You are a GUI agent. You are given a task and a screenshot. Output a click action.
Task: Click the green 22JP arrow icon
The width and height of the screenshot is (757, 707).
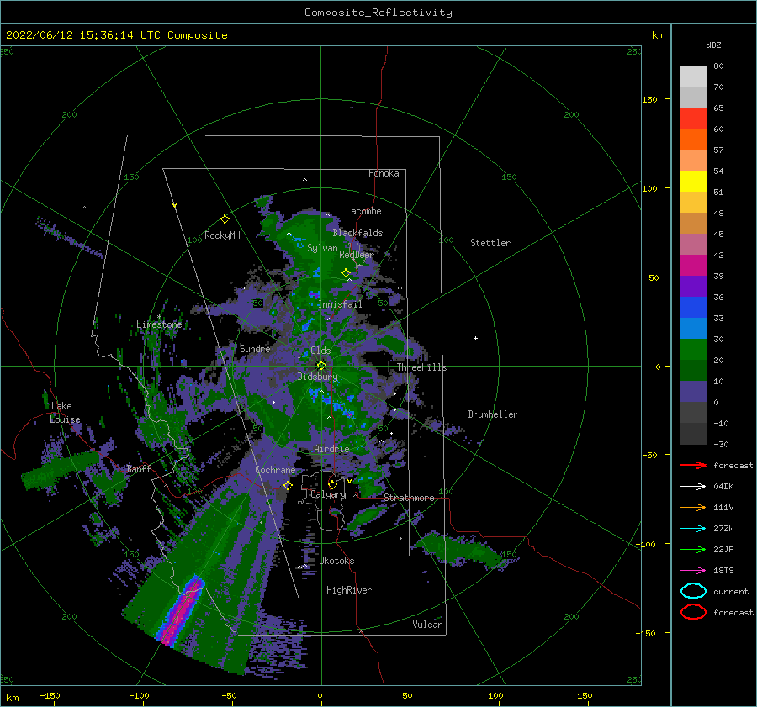[x=693, y=549]
